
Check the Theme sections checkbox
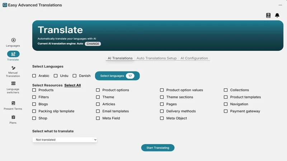tap(162, 97)
